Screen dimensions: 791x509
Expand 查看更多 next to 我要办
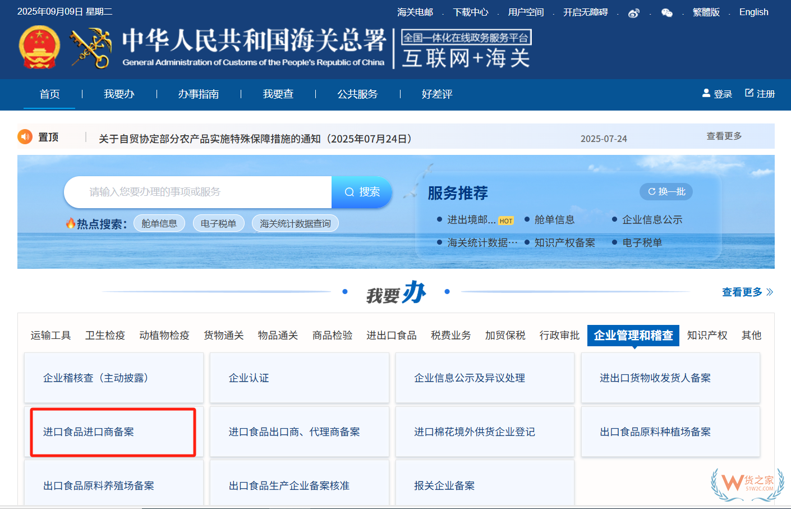click(x=747, y=292)
